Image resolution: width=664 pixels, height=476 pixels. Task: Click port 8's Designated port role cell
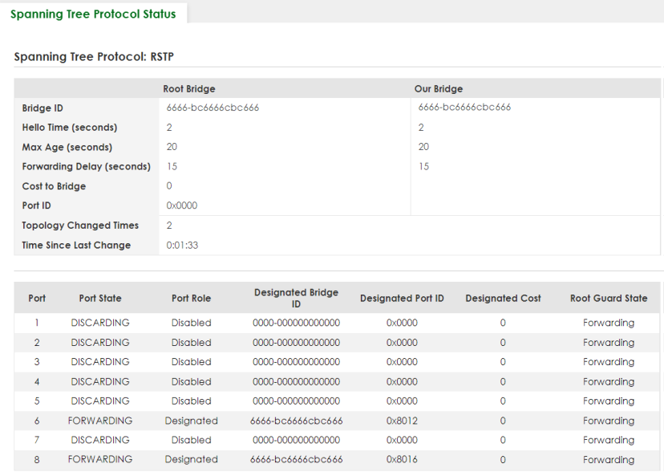[191, 460]
